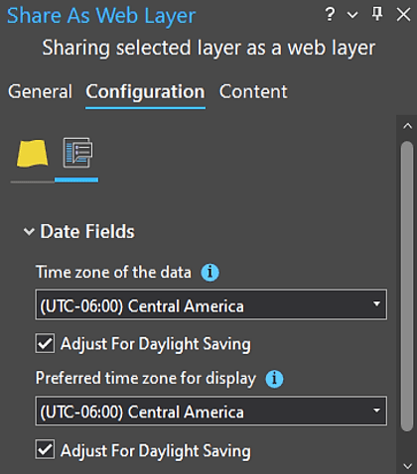Click the vertical scrollbar thumb

(x=407, y=287)
